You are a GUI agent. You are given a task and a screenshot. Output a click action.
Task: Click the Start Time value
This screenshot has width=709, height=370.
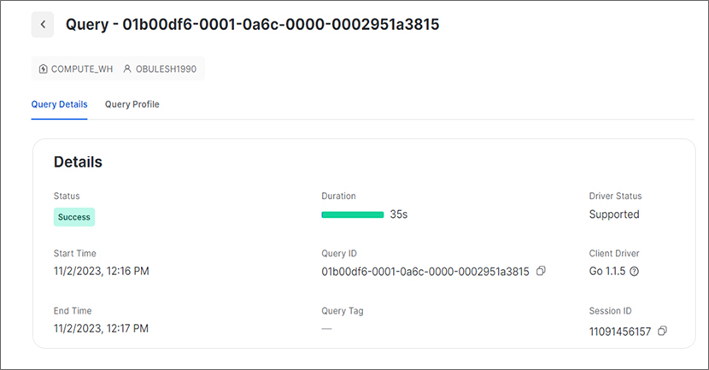click(102, 271)
